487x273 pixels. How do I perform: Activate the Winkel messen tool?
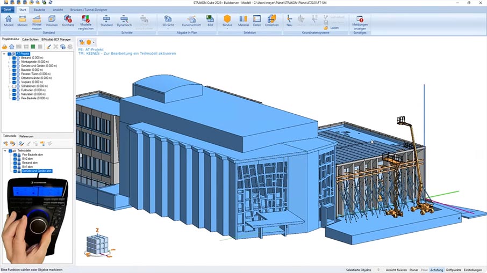(x=37, y=23)
